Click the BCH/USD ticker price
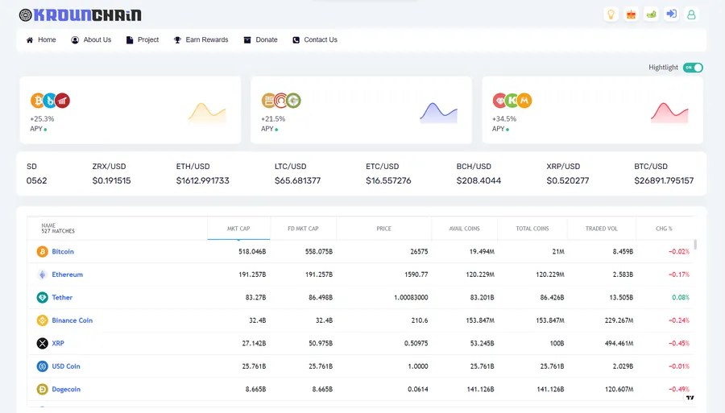Screen dimensions: 725x413 [x=478, y=180]
